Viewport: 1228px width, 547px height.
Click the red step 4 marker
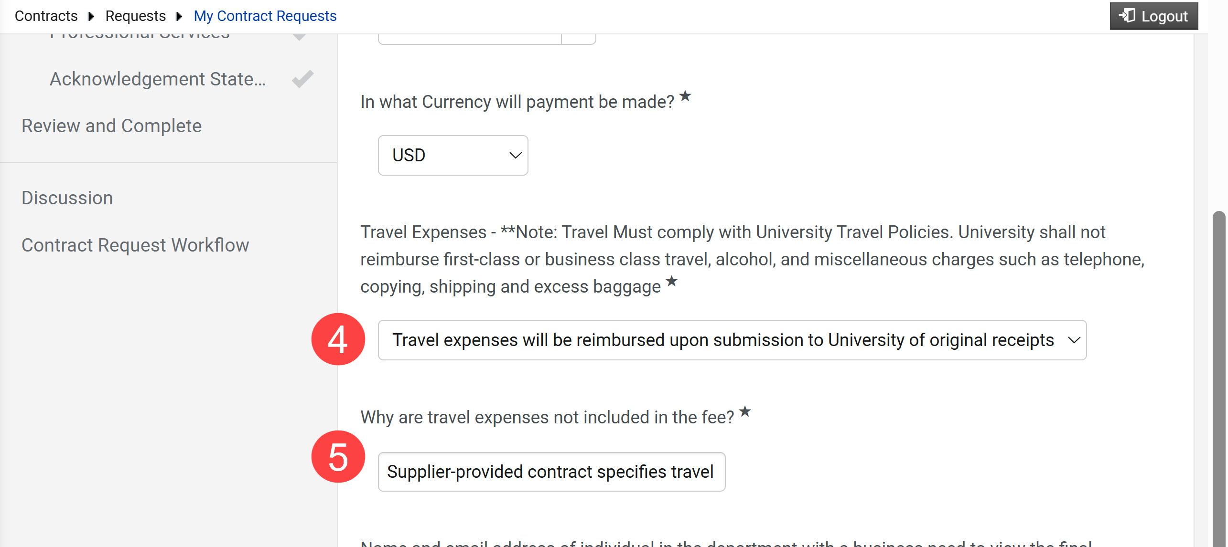click(x=338, y=339)
